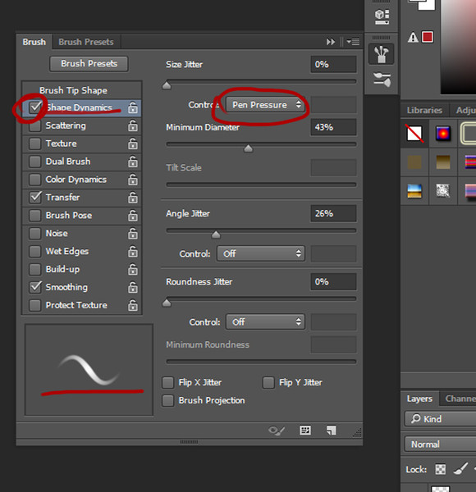The height and width of the screenshot is (492, 476).
Task: Switch to the Brush Presets tab
Action: 86,42
